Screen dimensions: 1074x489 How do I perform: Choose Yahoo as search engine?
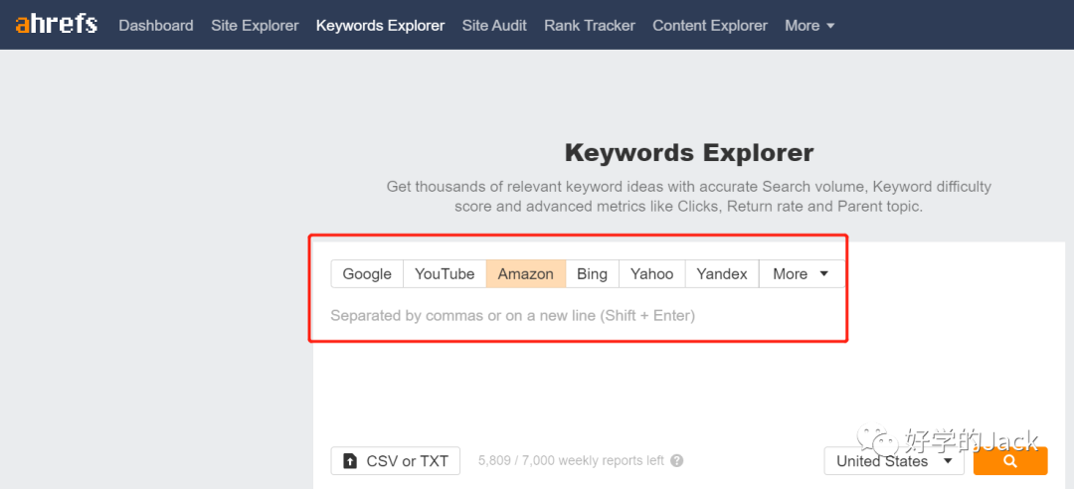click(x=651, y=274)
